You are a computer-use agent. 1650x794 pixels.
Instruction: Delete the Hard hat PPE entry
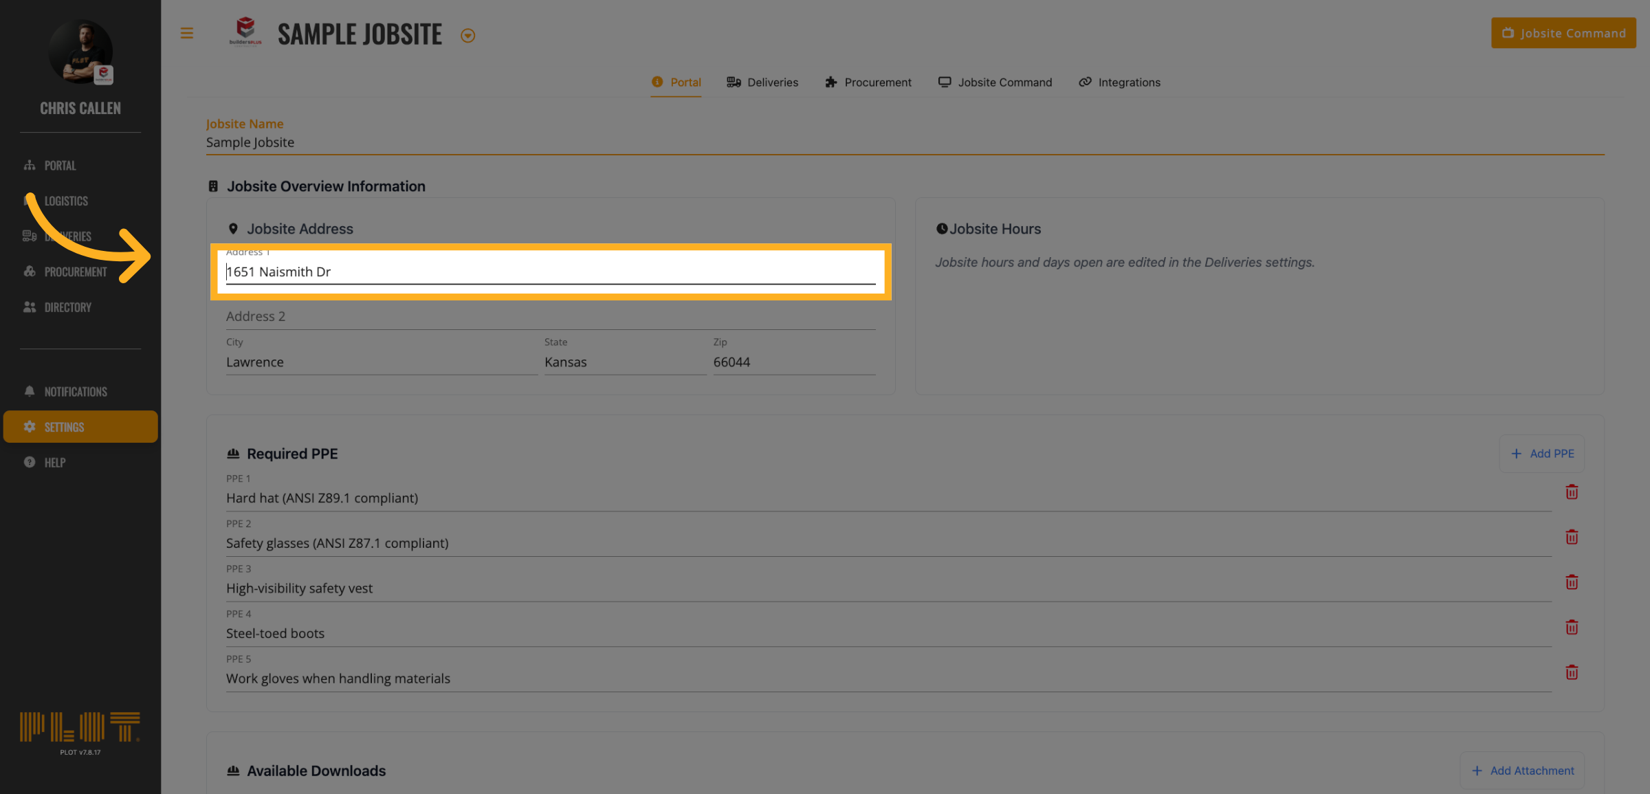[1571, 492]
